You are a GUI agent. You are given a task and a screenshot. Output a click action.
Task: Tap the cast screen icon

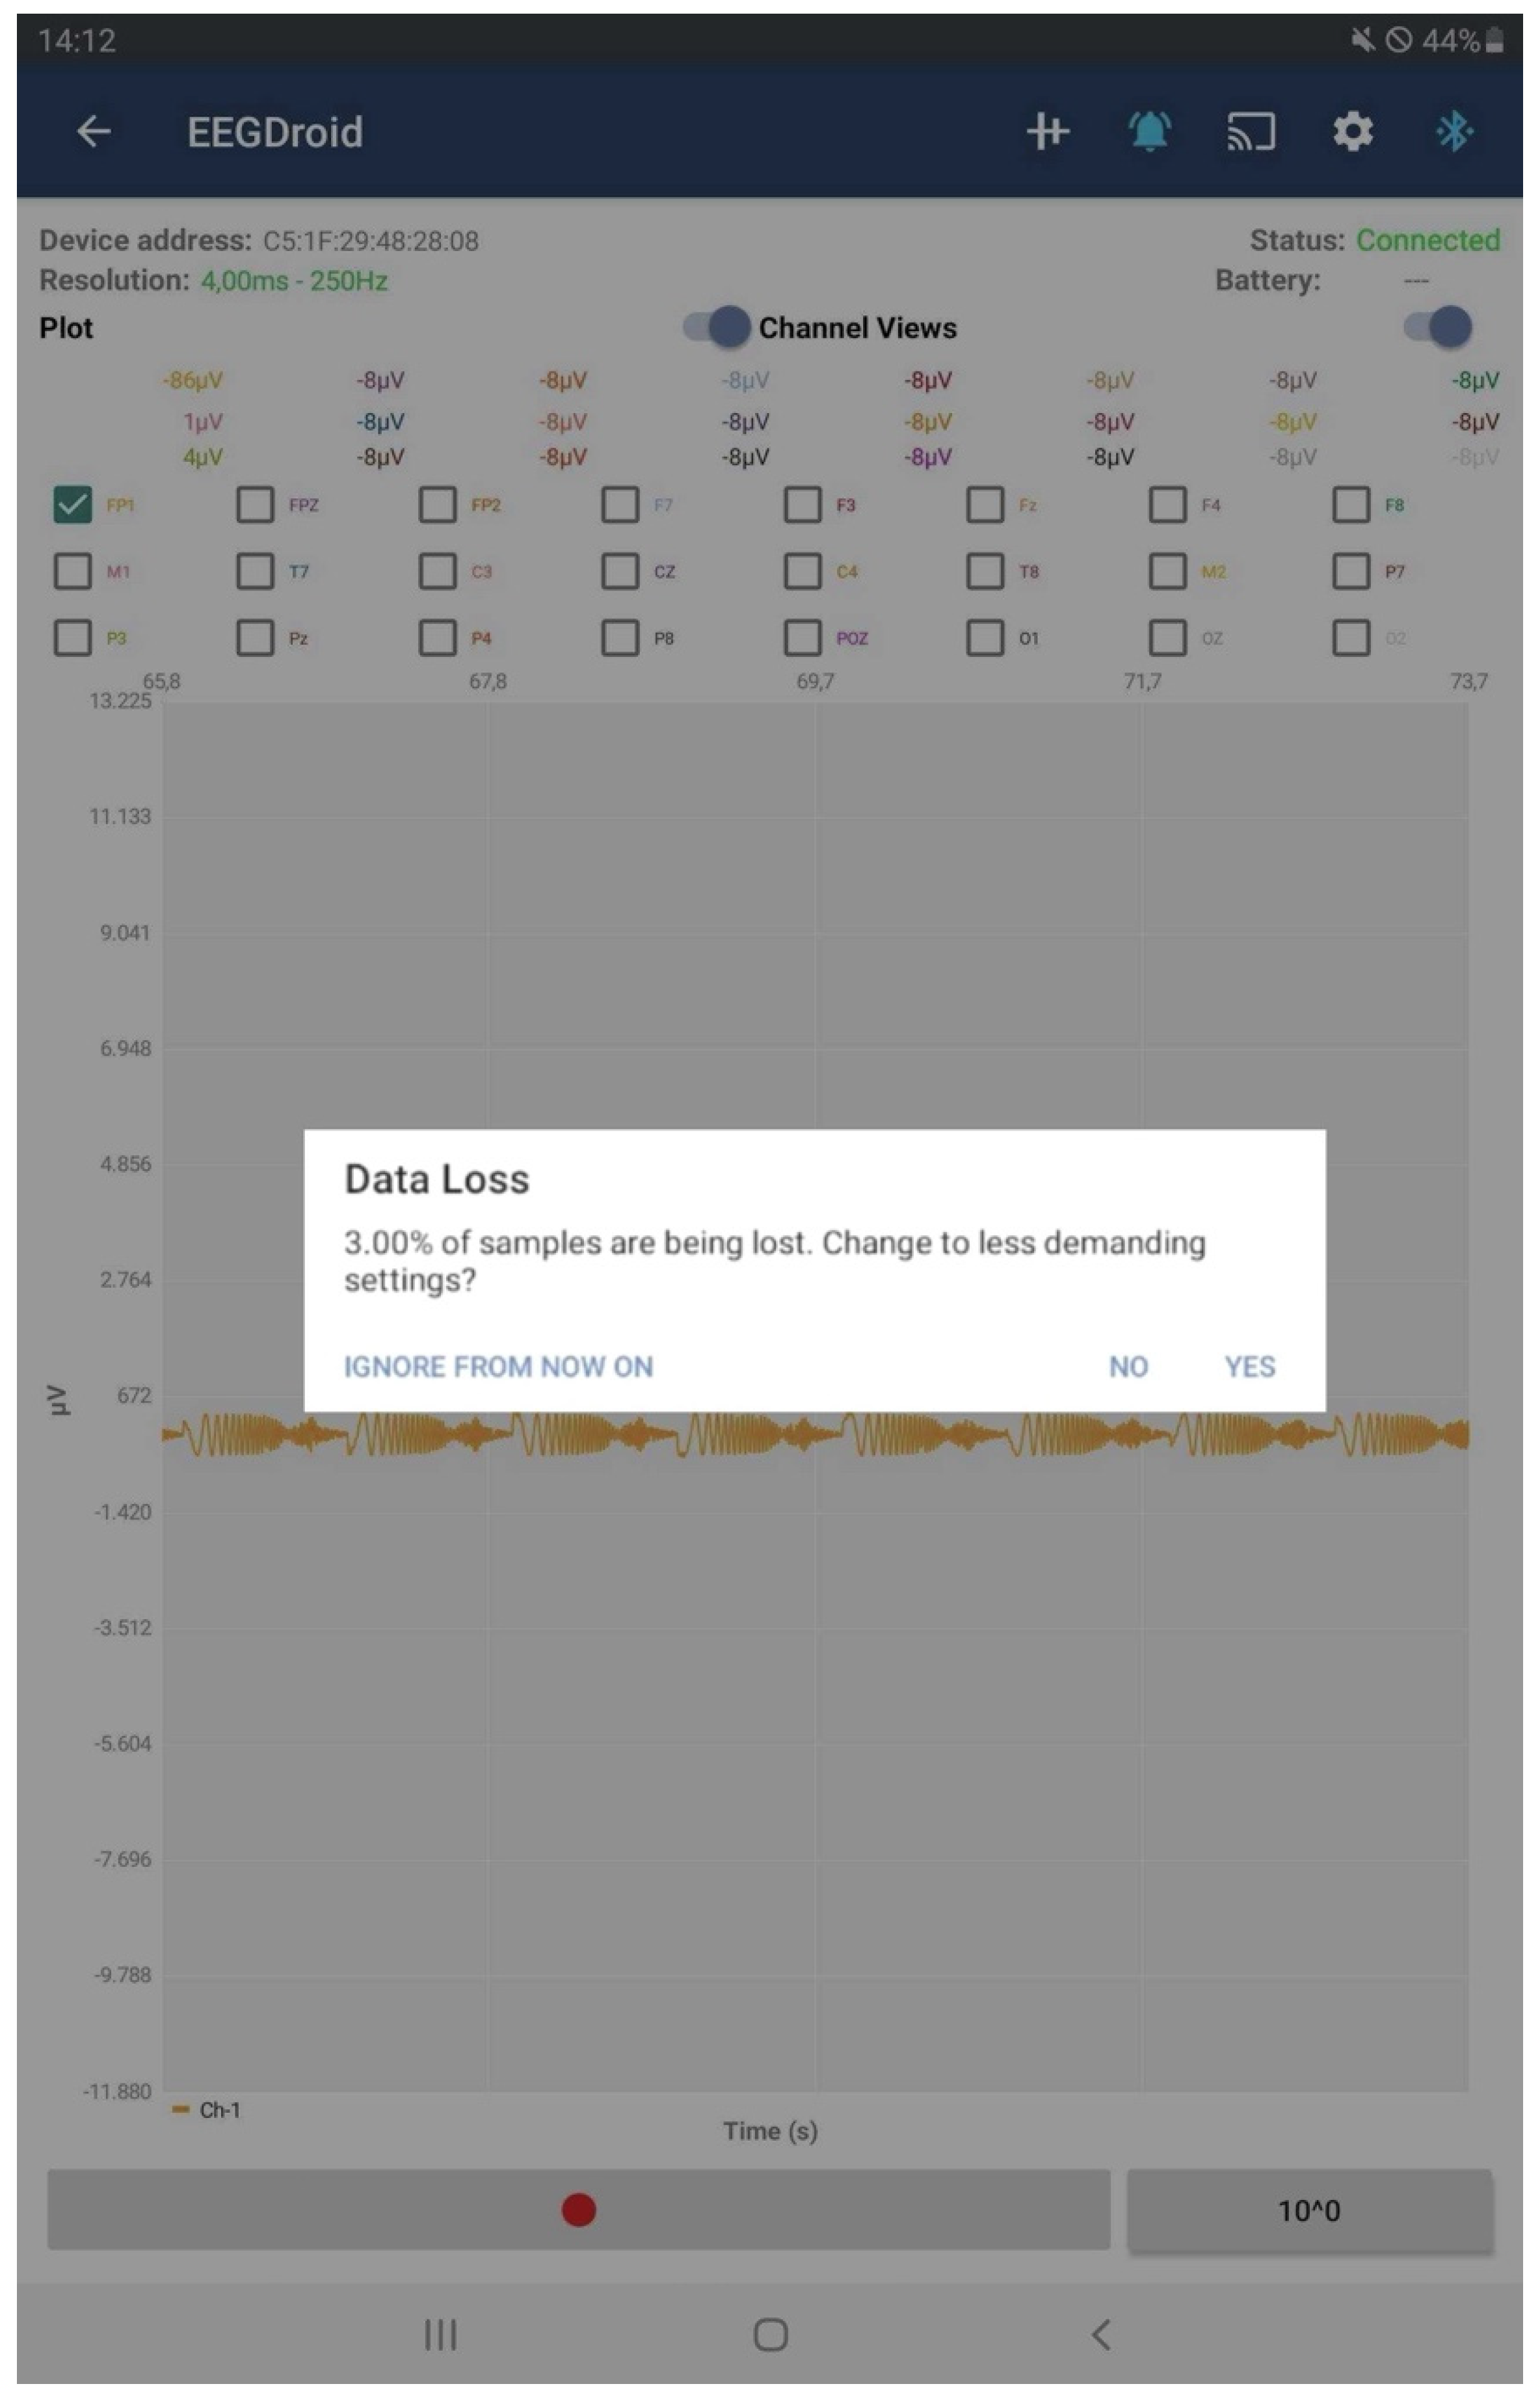click(1250, 131)
